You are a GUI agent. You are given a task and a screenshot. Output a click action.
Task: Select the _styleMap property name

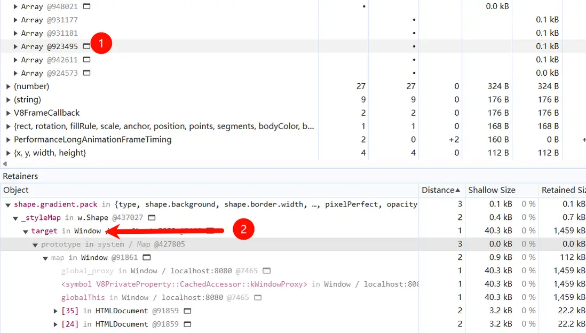click(41, 218)
